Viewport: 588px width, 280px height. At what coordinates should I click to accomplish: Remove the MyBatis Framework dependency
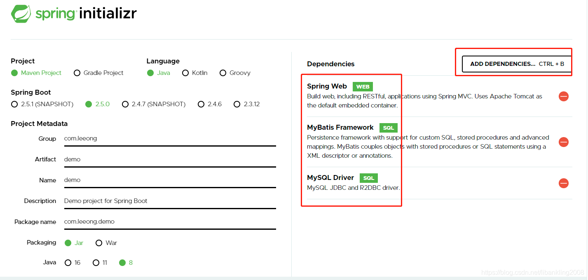pos(563,142)
